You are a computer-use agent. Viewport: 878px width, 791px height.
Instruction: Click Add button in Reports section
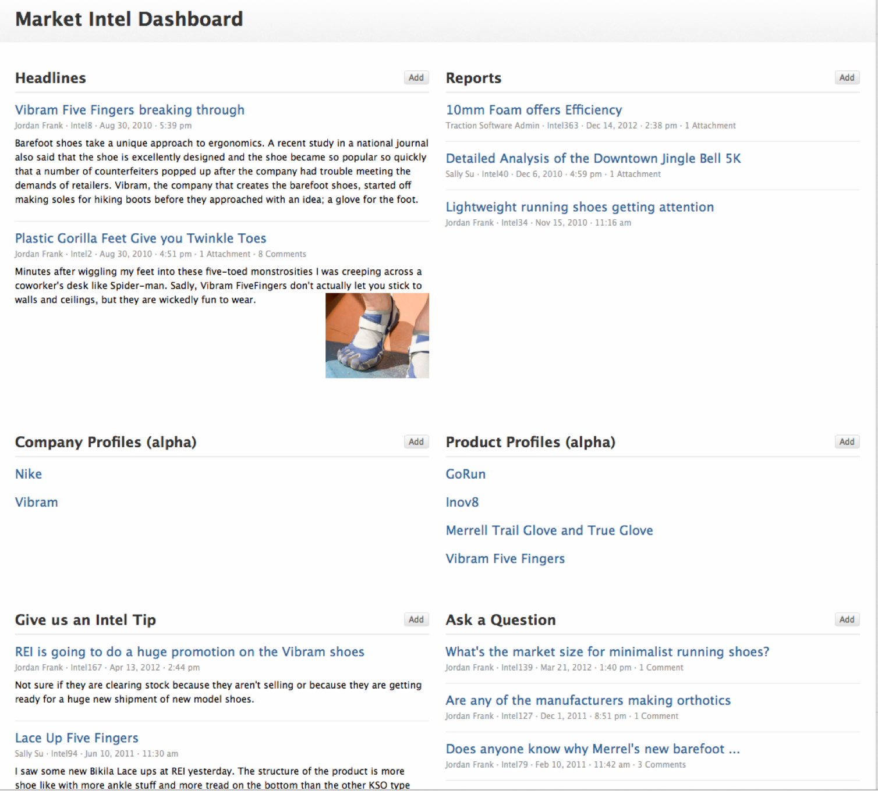847,78
